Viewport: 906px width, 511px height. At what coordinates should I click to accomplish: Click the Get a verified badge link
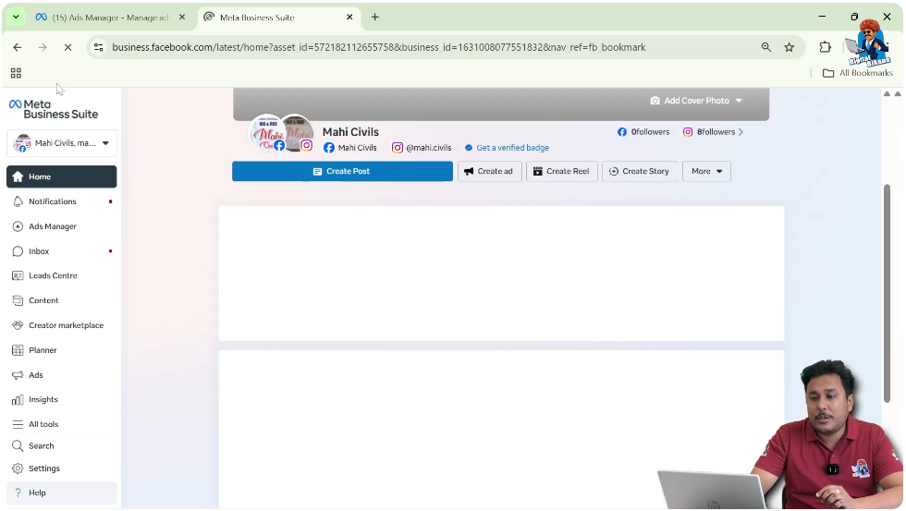[511, 148]
